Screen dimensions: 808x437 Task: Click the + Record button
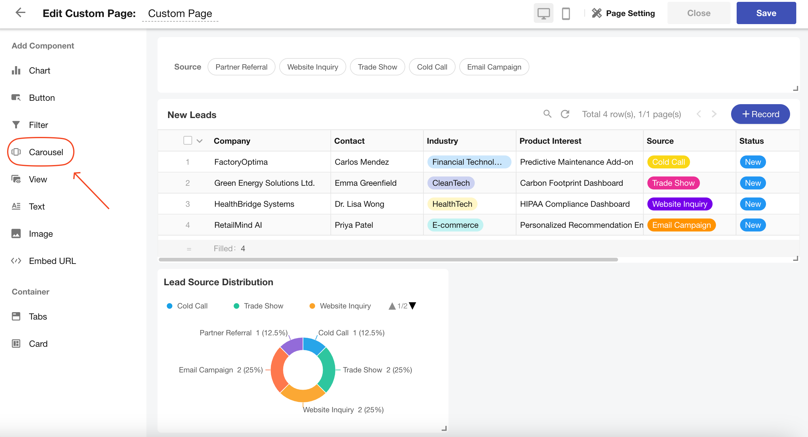(760, 114)
